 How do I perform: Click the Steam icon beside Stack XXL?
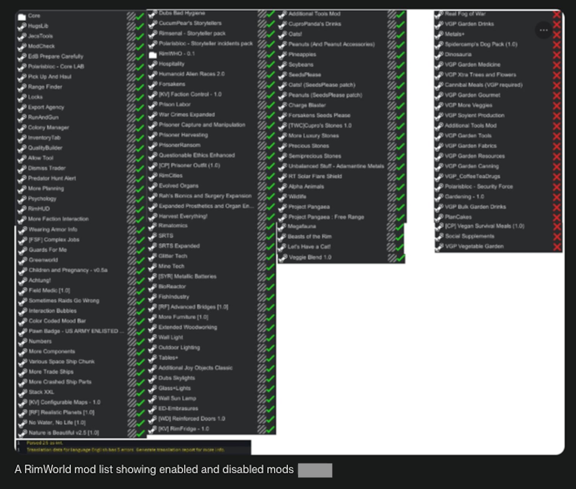[23, 393]
